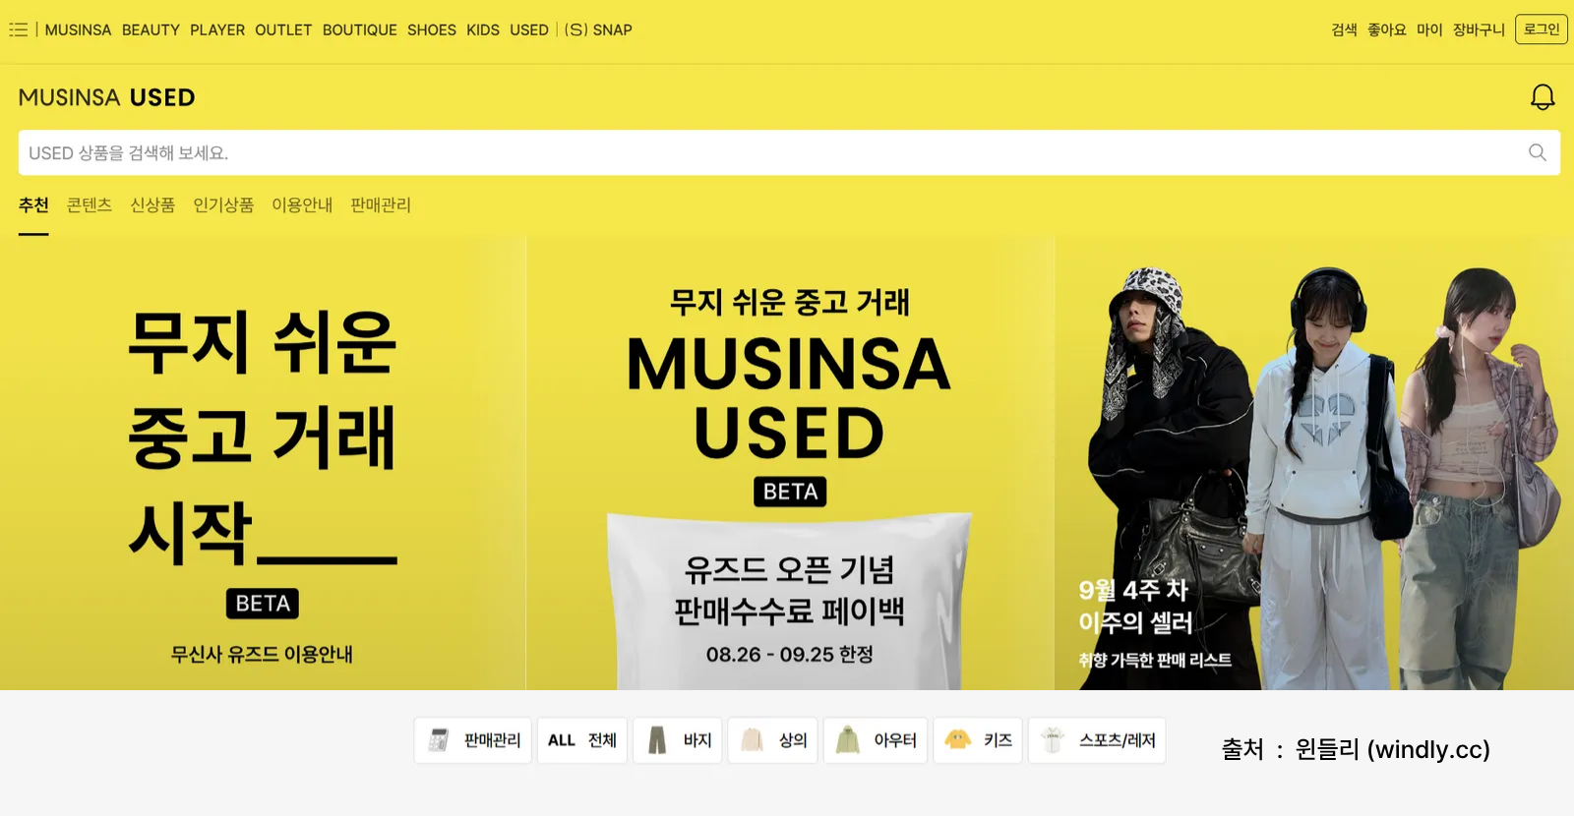Viewport: 1574px width, 816px height.
Task: Open BOUTIQUE in top navigation
Action: [x=360, y=29]
